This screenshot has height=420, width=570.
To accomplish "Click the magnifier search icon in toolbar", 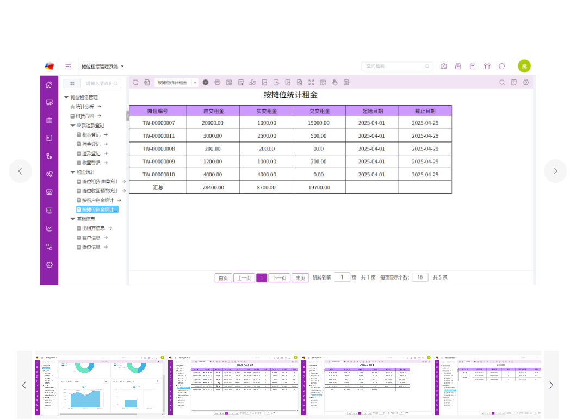I will point(502,83).
